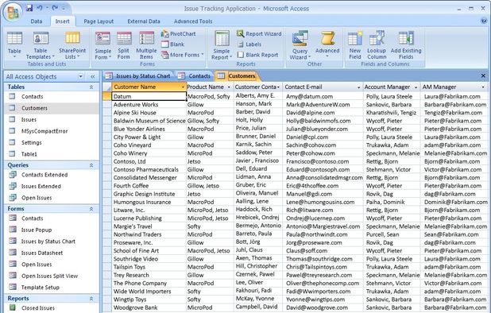Open Product Name column dropdown arrow
The width and height of the screenshot is (491, 313).
pyautogui.click(x=229, y=87)
